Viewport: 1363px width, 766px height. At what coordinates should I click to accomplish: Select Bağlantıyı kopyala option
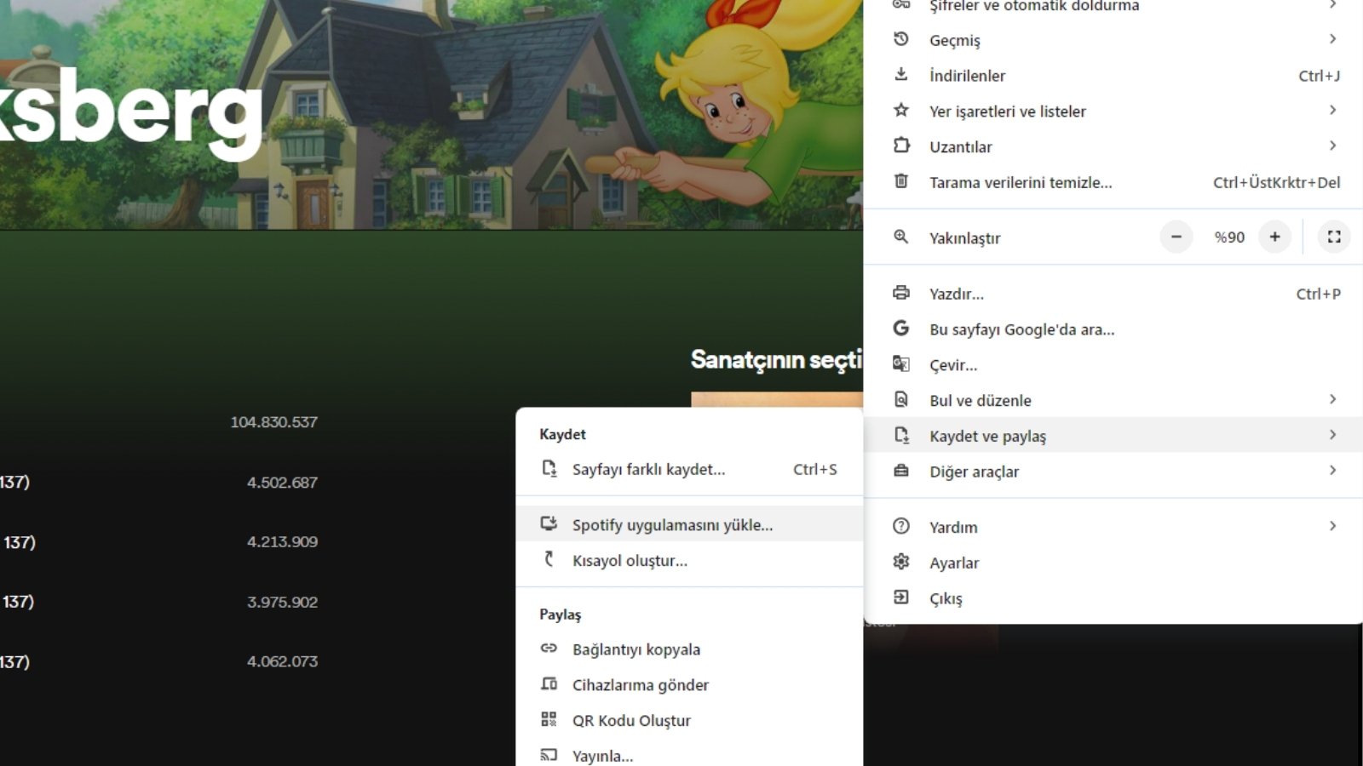click(x=689, y=649)
